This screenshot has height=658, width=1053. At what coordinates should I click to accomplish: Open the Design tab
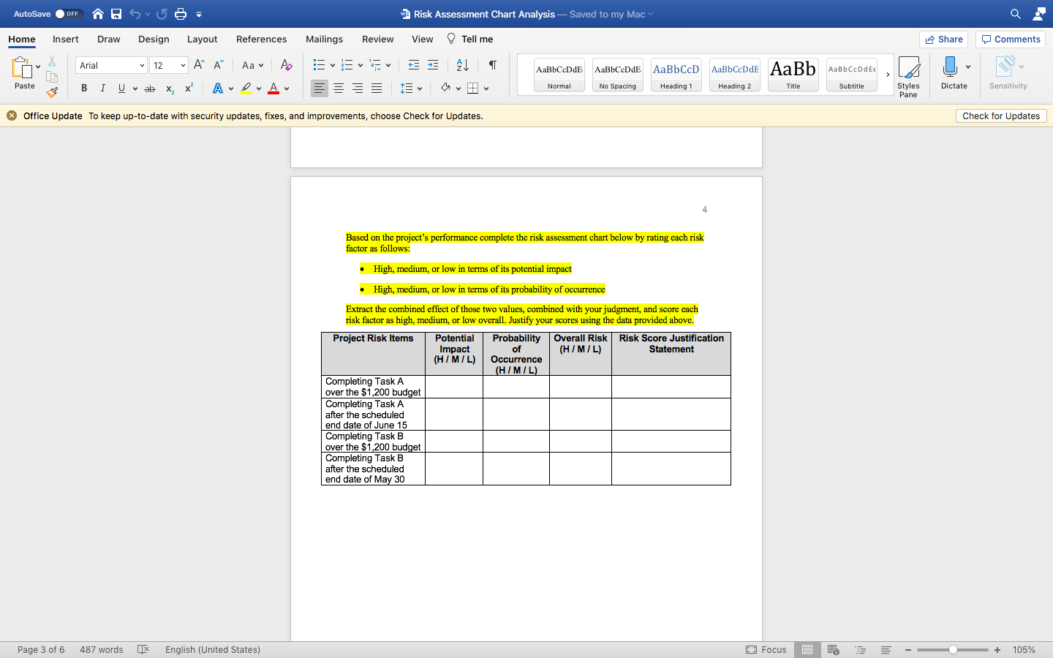pos(154,39)
